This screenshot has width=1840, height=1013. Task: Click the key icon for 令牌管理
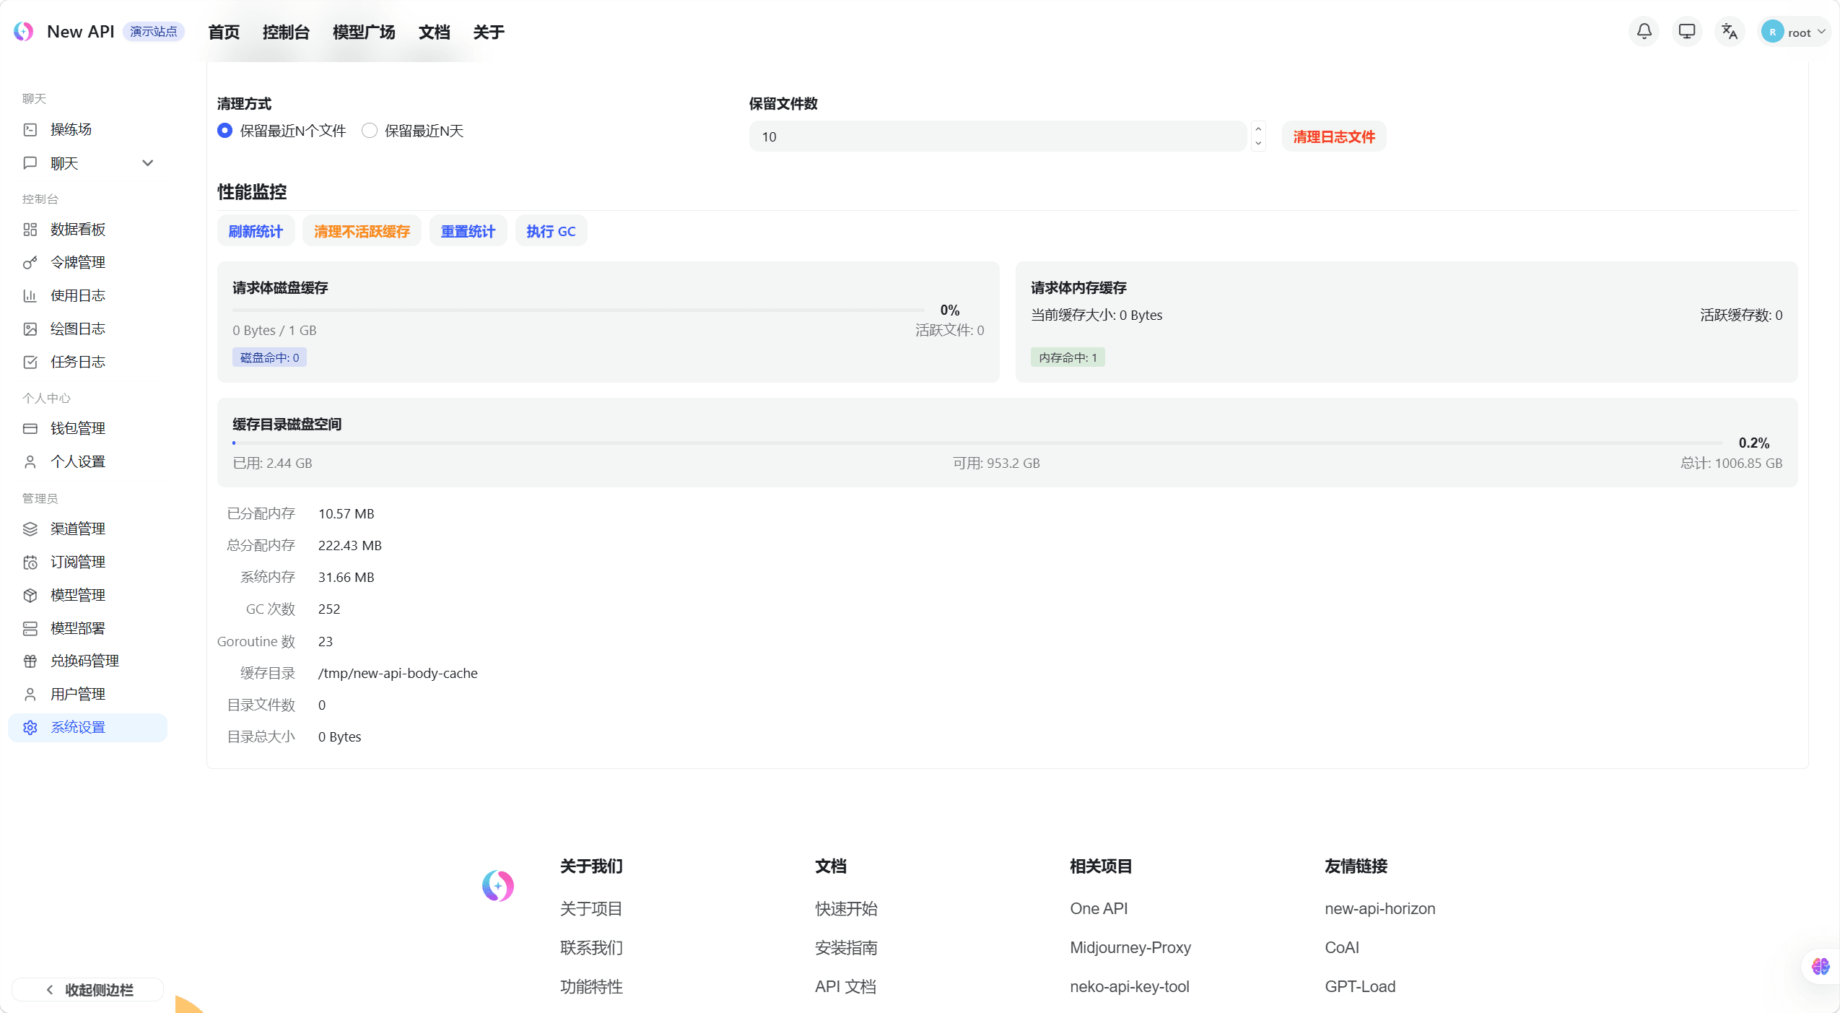(x=30, y=263)
